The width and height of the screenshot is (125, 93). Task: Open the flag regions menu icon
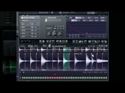(x=53, y=41)
